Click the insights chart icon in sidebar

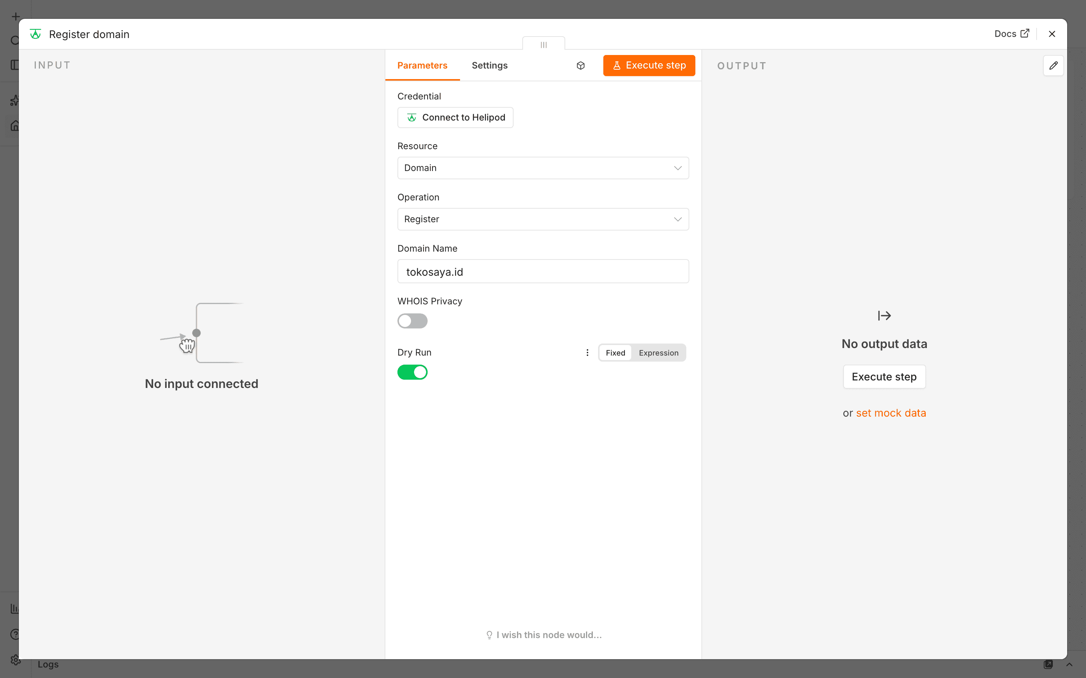point(15,608)
